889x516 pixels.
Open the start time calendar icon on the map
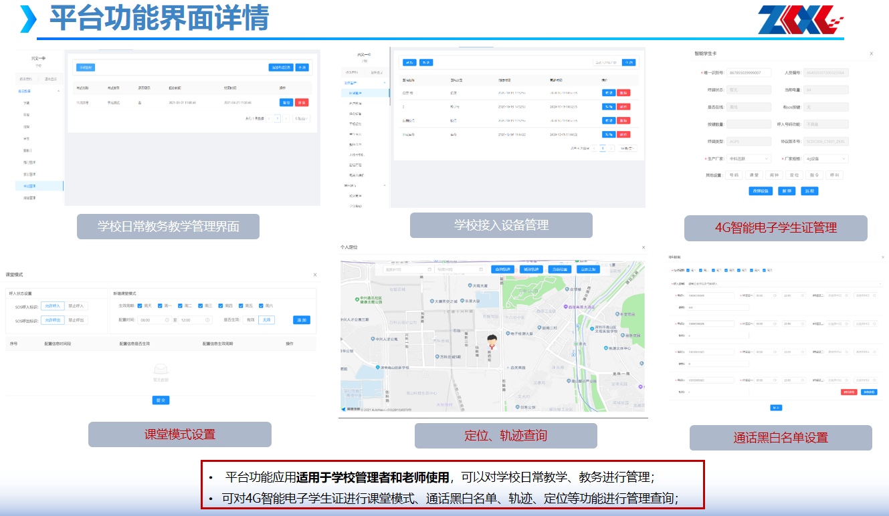point(429,269)
